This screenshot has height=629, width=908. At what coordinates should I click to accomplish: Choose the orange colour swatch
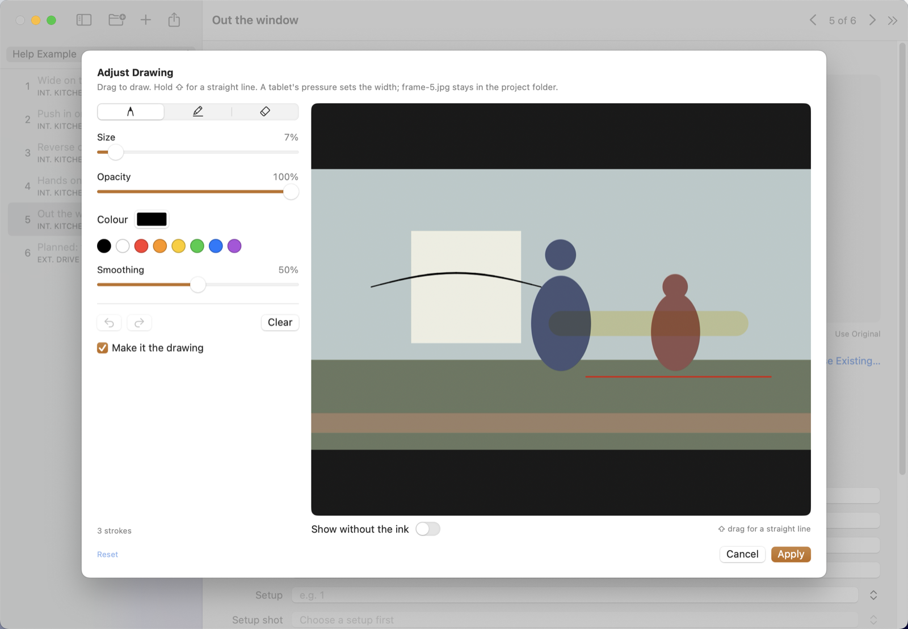tap(160, 246)
